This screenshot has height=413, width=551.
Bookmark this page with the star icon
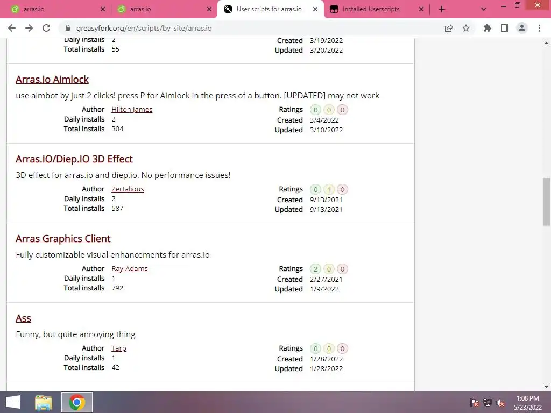pyautogui.click(x=466, y=28)
